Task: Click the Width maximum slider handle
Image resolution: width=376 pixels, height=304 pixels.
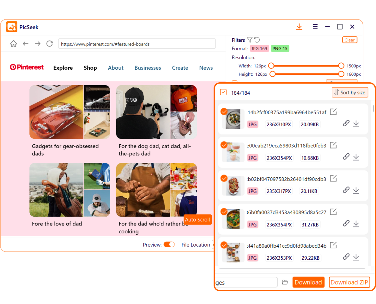Action: (341, 66)
